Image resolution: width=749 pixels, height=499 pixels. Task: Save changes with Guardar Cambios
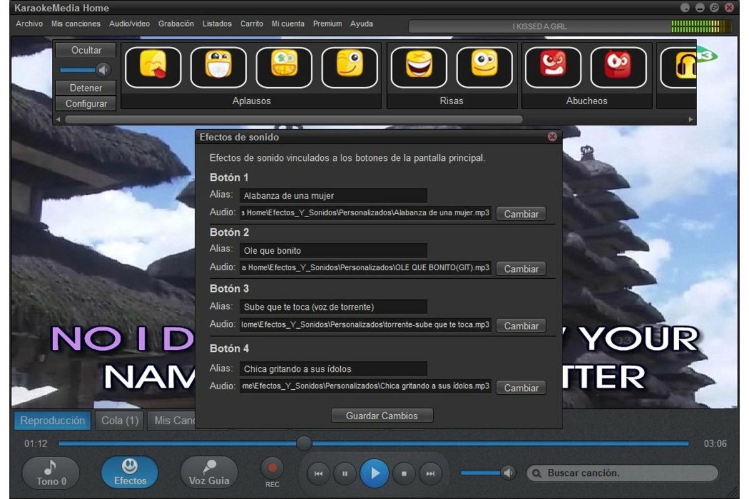381,415
